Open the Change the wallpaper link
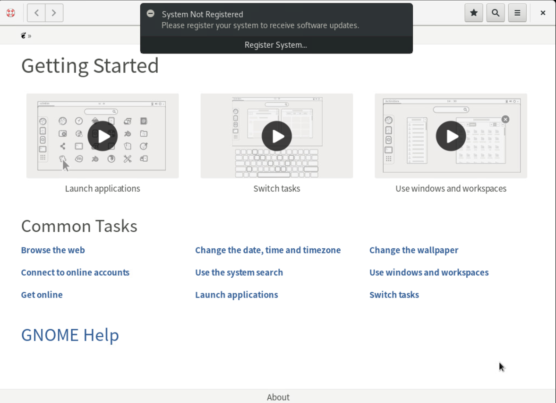Image resolution: width=556 pixels, height=403 pixels. coord(414,250)
